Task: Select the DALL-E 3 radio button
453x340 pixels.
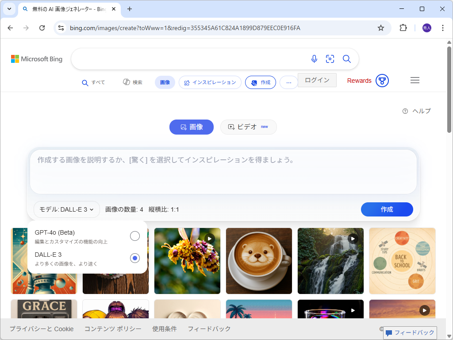Action: [x=134, y=258]
